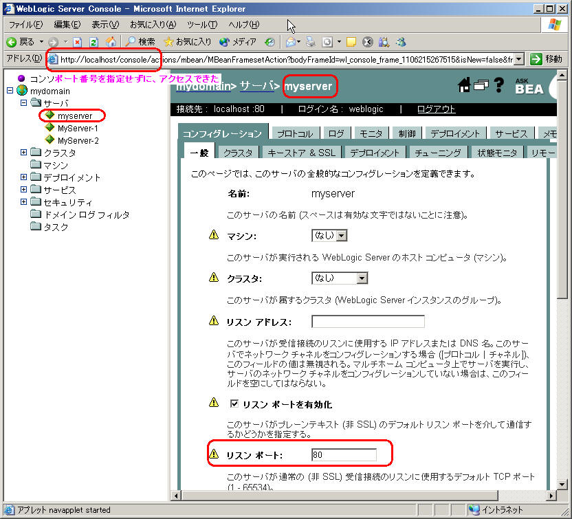Click the browser stop loading icon
Image resolution: width=572 pixels, height=519 pixels.
[77, 42]
